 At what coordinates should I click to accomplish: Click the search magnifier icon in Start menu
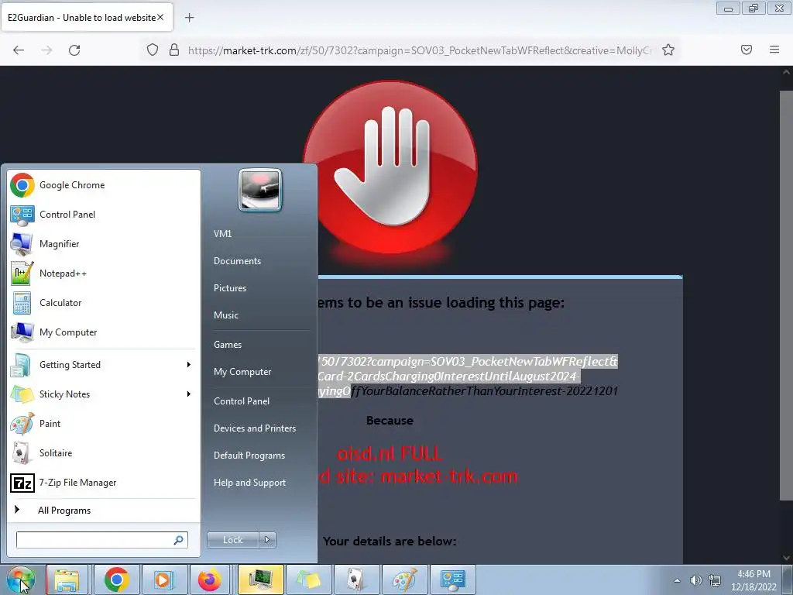[x=179, y=540]
